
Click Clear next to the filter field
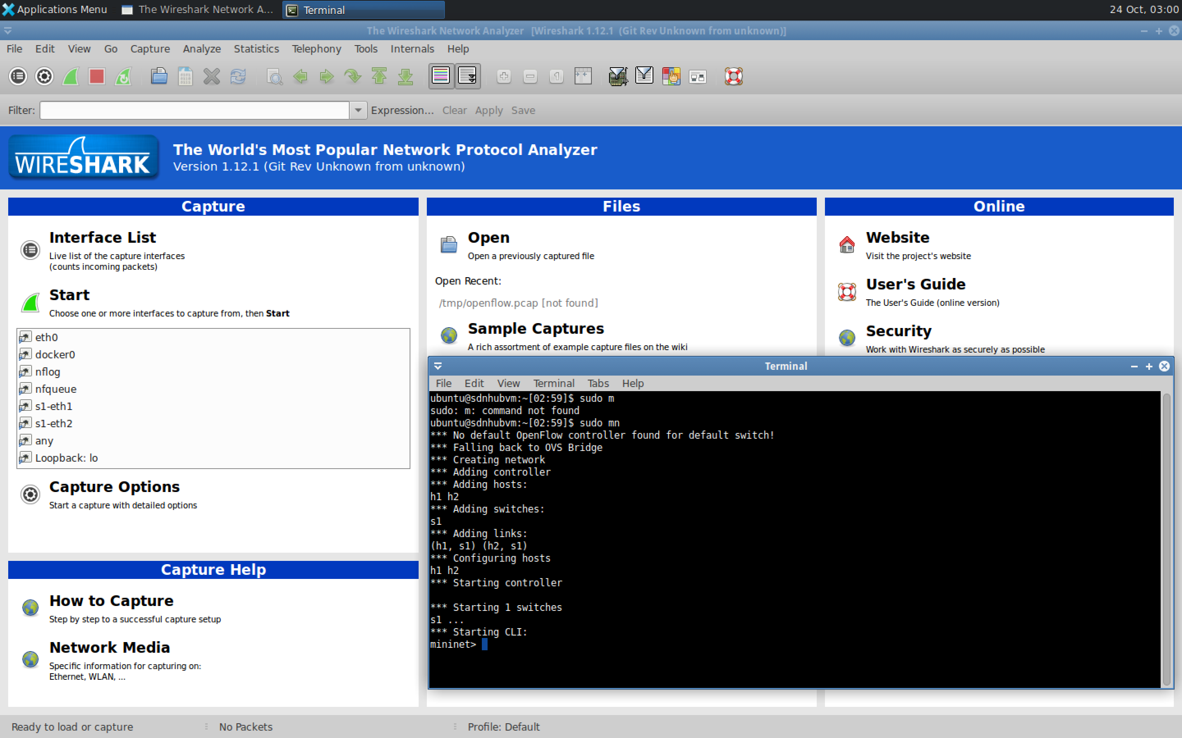454,110
